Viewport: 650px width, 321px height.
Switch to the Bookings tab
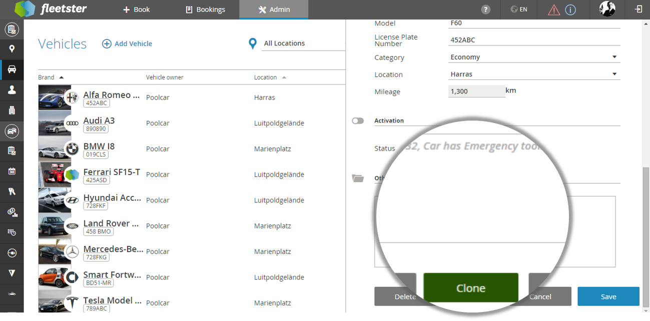[205, 9]
